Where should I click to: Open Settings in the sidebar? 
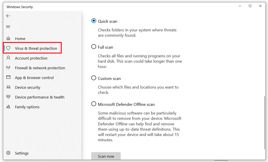[22, 153]
